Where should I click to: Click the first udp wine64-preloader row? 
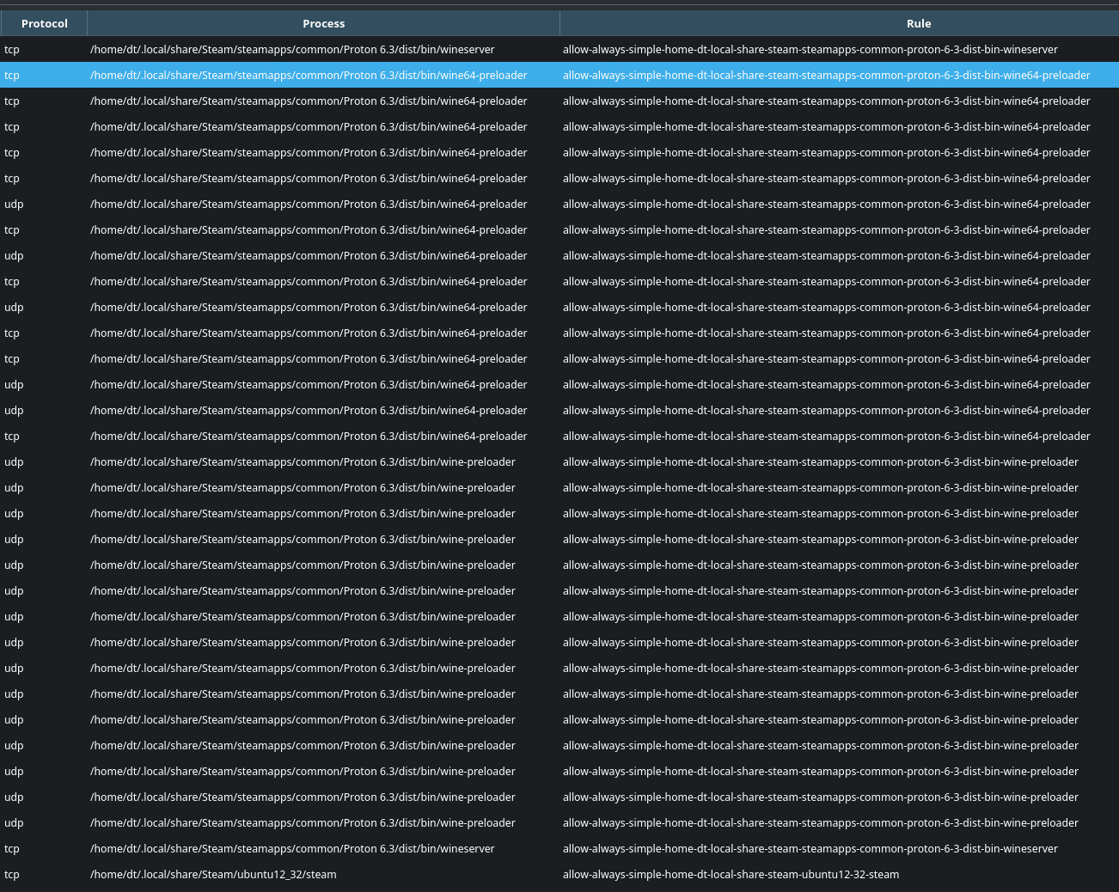coord(344,204)
